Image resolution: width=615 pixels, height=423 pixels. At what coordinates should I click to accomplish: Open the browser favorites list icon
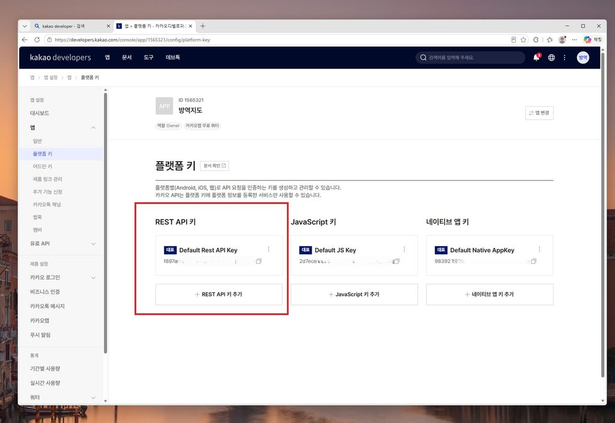coord(550,40)
